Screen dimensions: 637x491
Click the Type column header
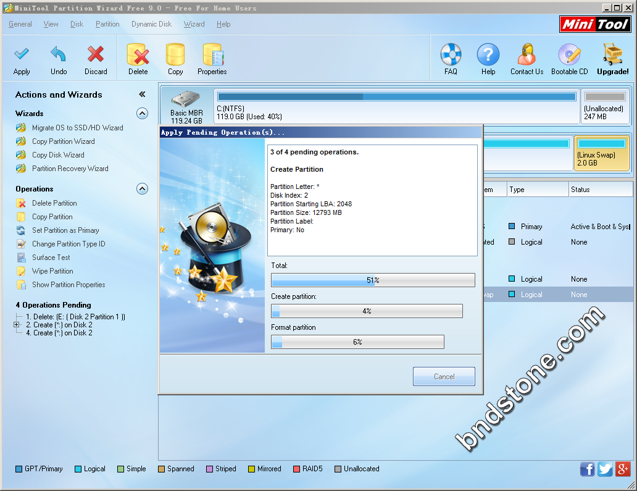538,190
